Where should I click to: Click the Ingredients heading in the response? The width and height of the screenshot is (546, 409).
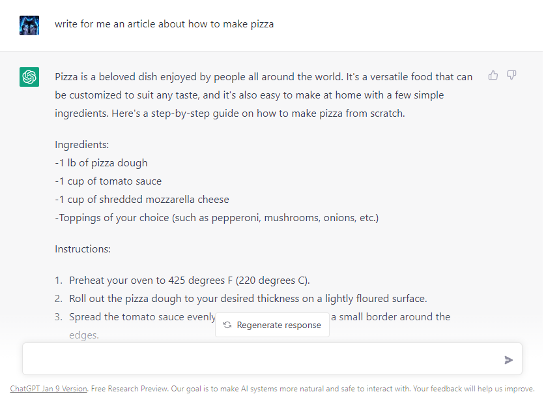(81, 144)
